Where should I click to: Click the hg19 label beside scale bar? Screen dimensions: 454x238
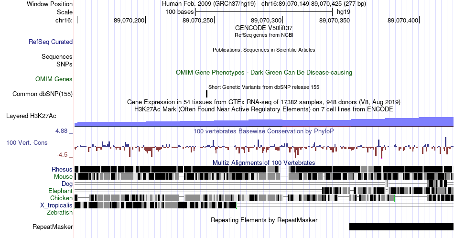(344, 12)
